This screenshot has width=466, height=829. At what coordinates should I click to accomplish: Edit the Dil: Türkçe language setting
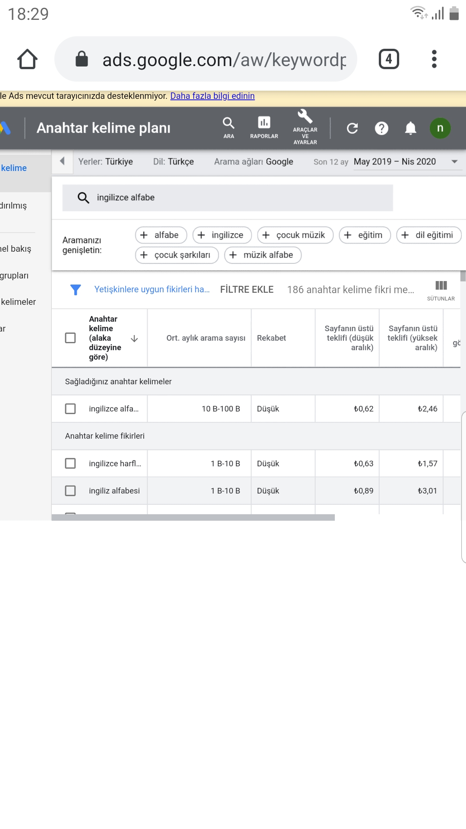[173, 161]
